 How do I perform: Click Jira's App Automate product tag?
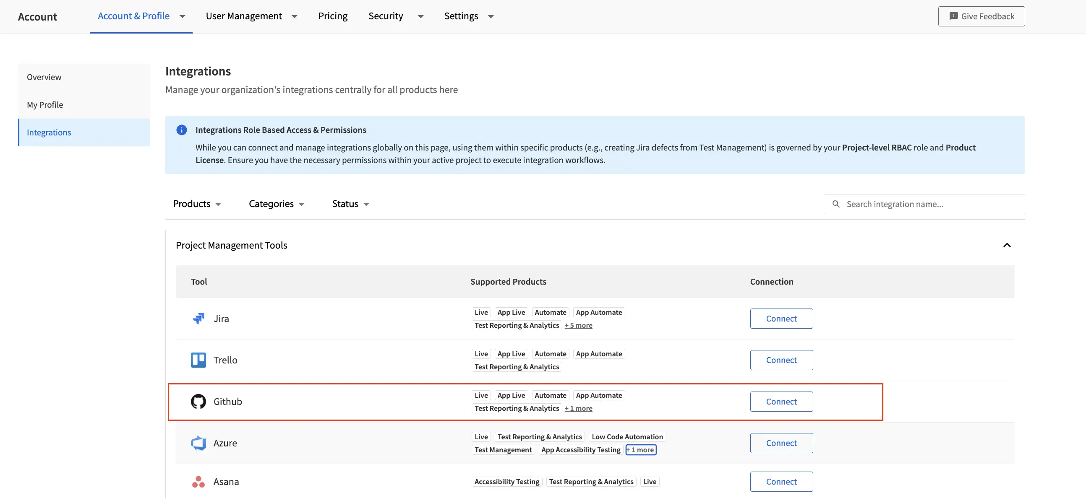coord(599,312)
